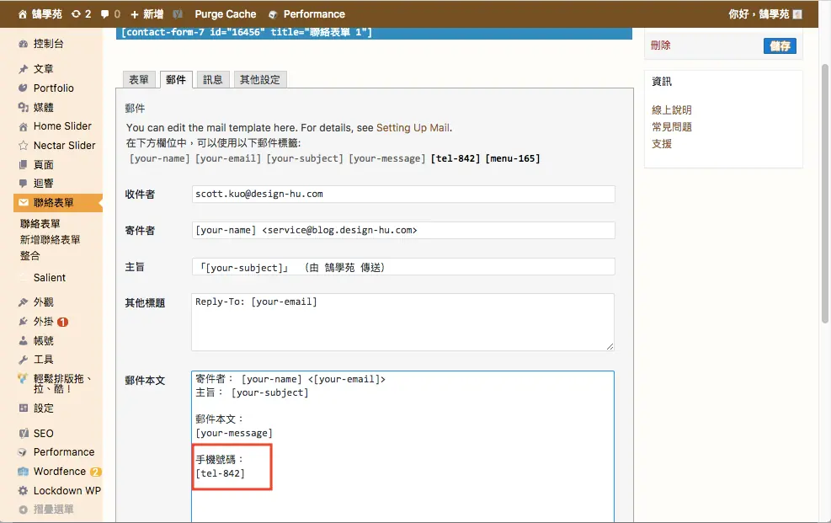The width and height of the screenshot is (831, 523).
Task: Open the 其他設定 tab
Action: point(259,79)
